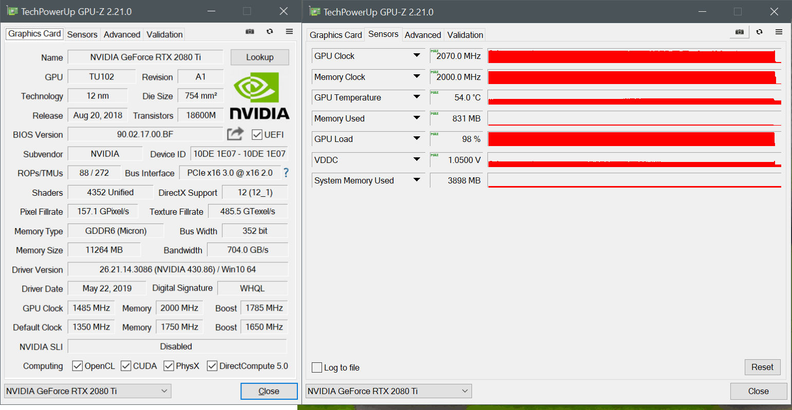This screenshot has height=410, width=792.
Task: Click the Bus Interface field PCIe x16 3.0
Action: pos(230,173)
